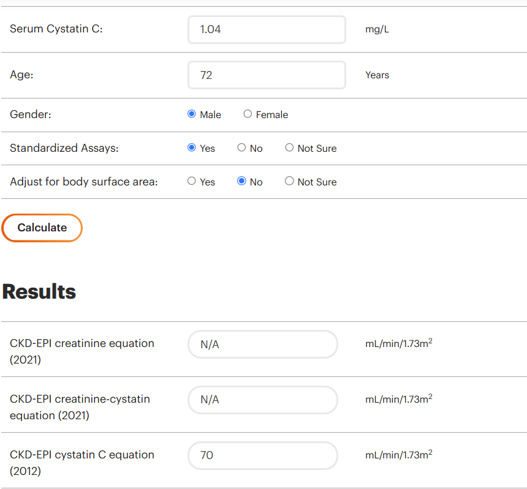Click the Calculate button
Image resolution: width=527 pixels, height=489 pixels.
click(x=42, y=228)
